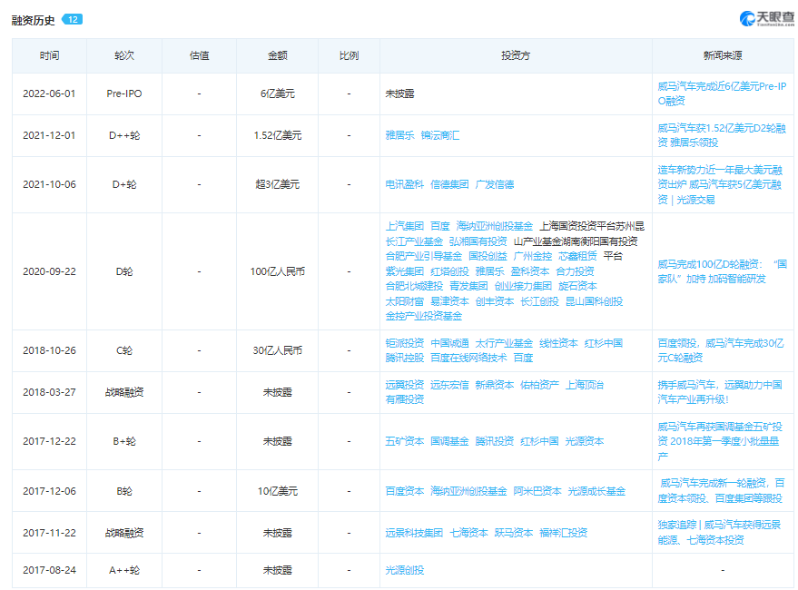Click the 雅居乐 link in the D++轮 row
This screenshot has height=590, width=798.
click(399, 135)
